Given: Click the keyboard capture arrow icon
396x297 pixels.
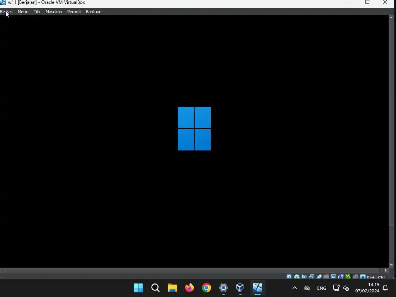Looking at the screenshot, I should point(363,277).
